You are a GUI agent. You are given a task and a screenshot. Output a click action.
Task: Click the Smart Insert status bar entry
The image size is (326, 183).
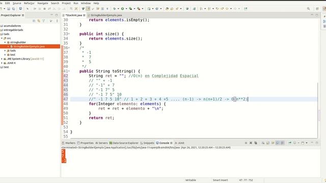[x=220, y=180]
